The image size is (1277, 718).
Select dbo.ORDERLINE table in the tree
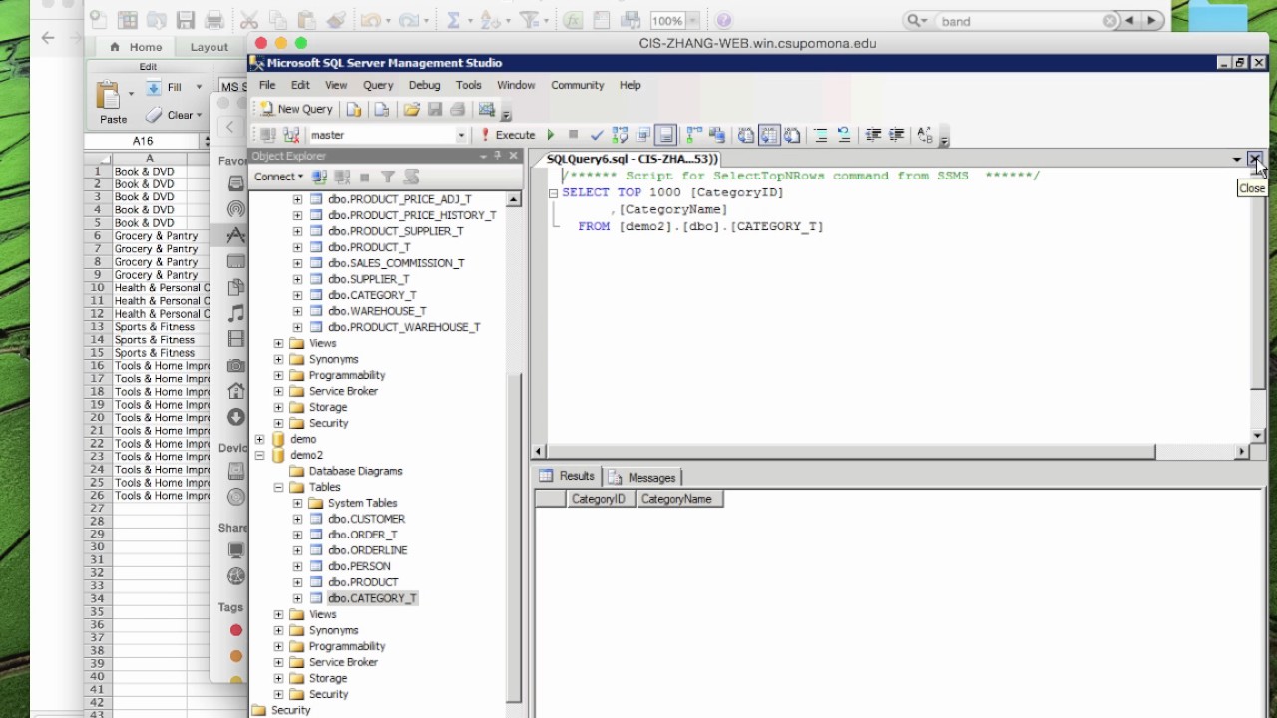coord(367,550)
